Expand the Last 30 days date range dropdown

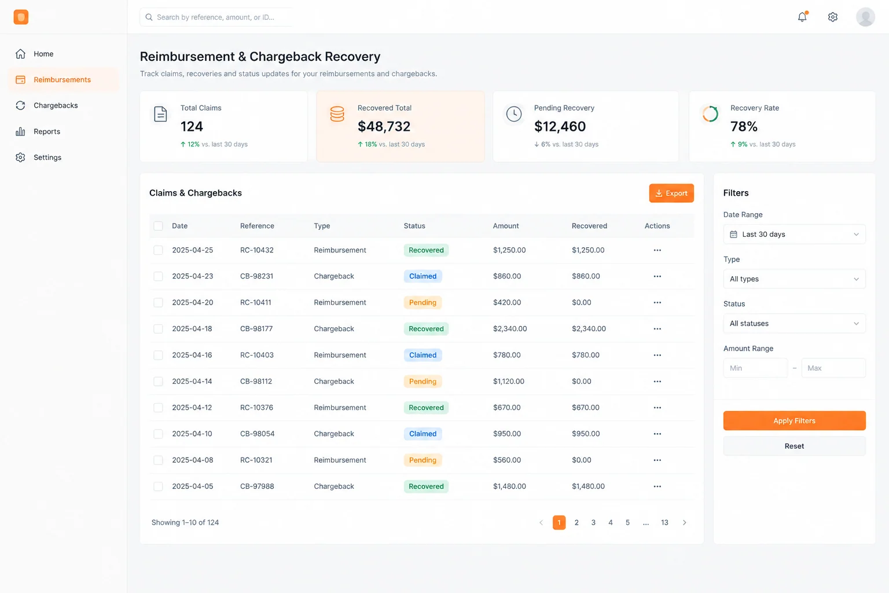click(794, 234)
